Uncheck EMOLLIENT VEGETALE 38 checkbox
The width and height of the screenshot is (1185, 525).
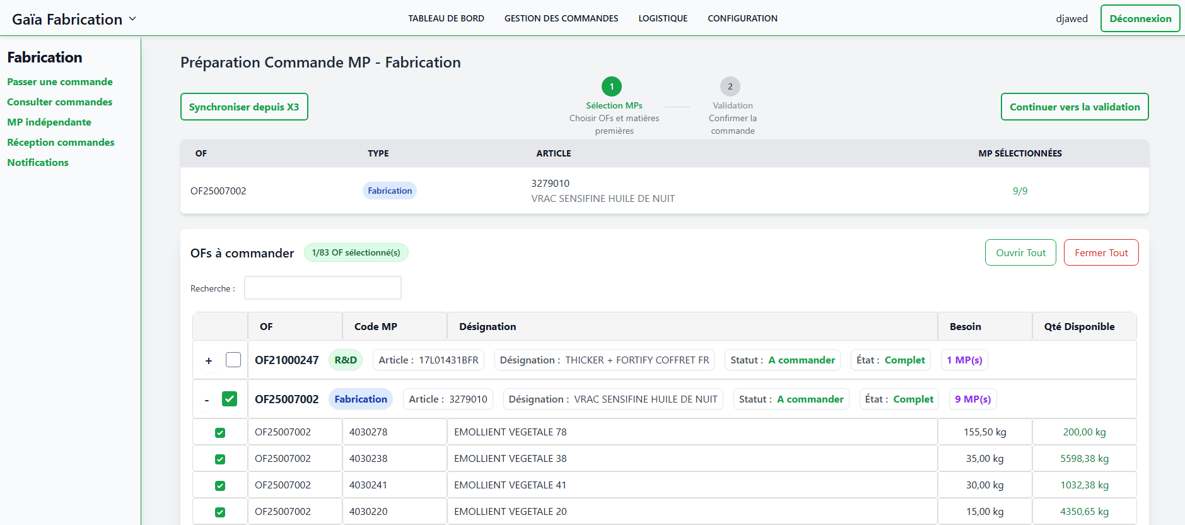click(220, 459)
